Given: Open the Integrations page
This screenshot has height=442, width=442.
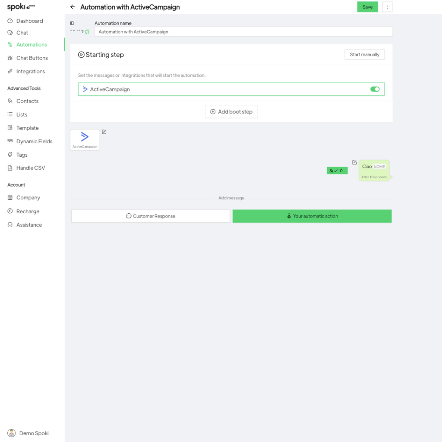Looking at the screenshot, I should tap(30, 72).
